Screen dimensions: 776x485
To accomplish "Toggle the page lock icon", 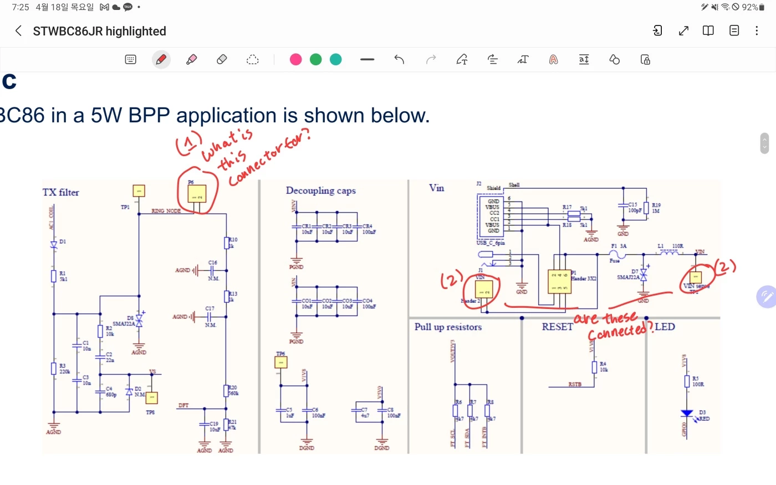I will [645, 59].
